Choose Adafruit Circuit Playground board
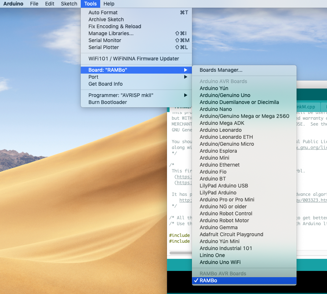The image size is (327, 294). (x=244, y=234)
